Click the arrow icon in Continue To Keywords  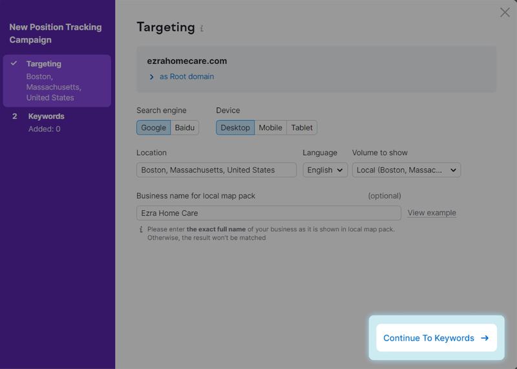(x=485, y=338)
